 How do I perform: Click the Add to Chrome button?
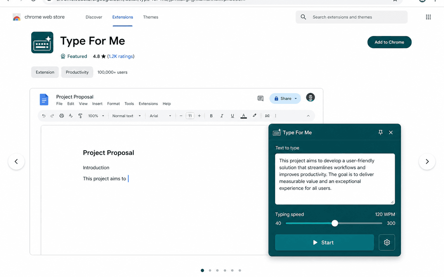389,42
